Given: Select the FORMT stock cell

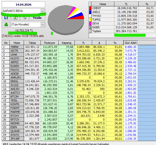Looking at the screenshot, I should [17, 108].
